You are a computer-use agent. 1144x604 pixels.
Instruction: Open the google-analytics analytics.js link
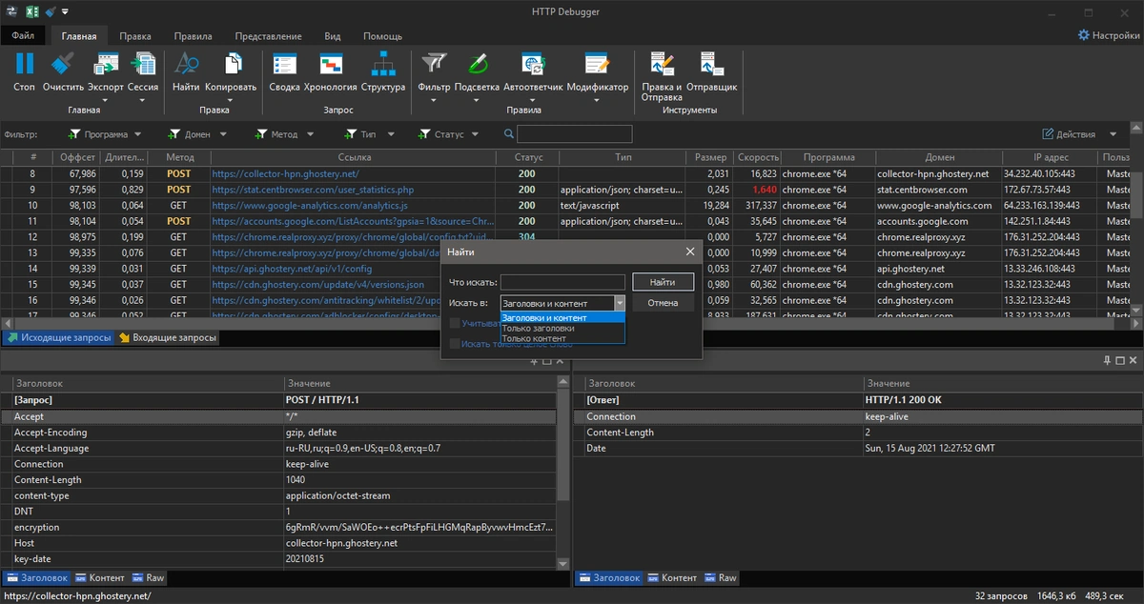pos(310,205)
